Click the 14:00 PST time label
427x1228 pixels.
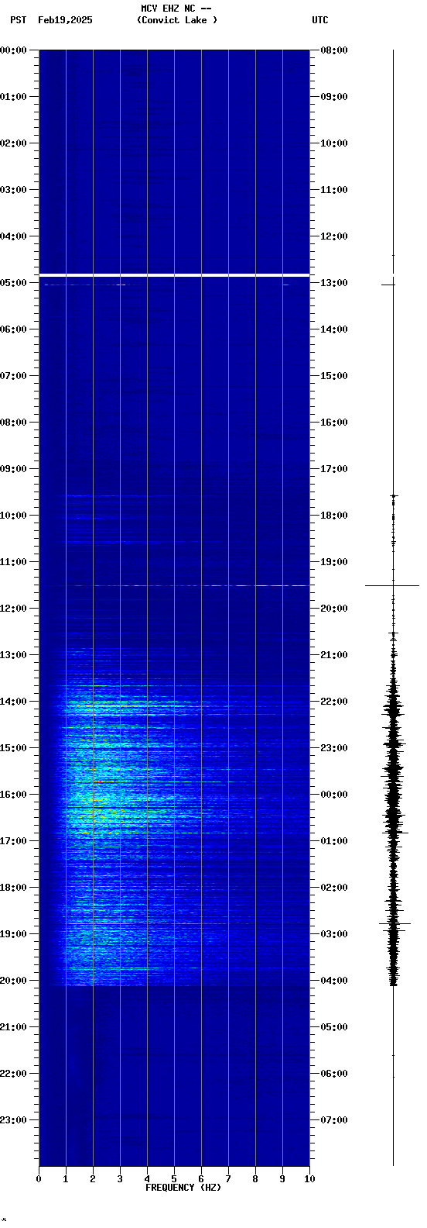13,702
